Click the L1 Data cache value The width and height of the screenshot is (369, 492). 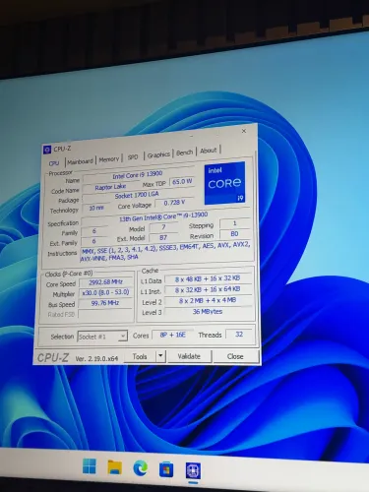(x=208, y=278)
